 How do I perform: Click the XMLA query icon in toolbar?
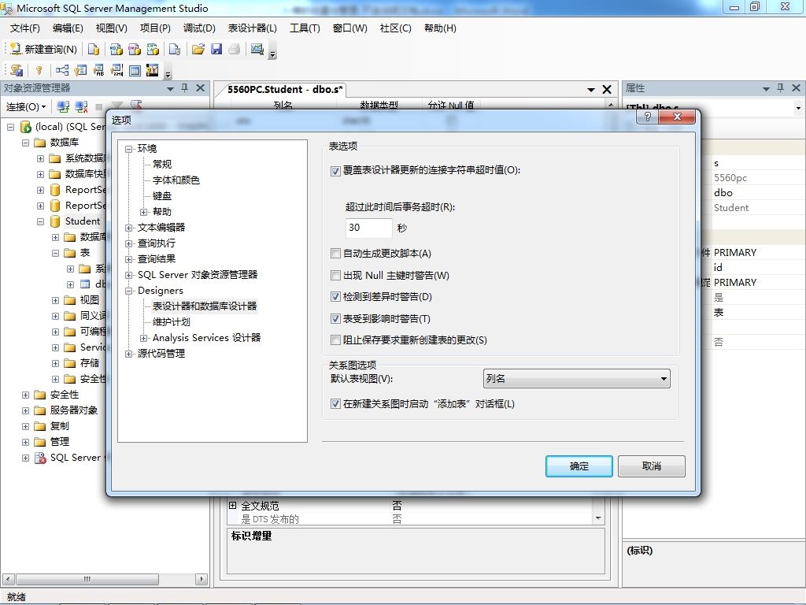(x=153, y=49)
